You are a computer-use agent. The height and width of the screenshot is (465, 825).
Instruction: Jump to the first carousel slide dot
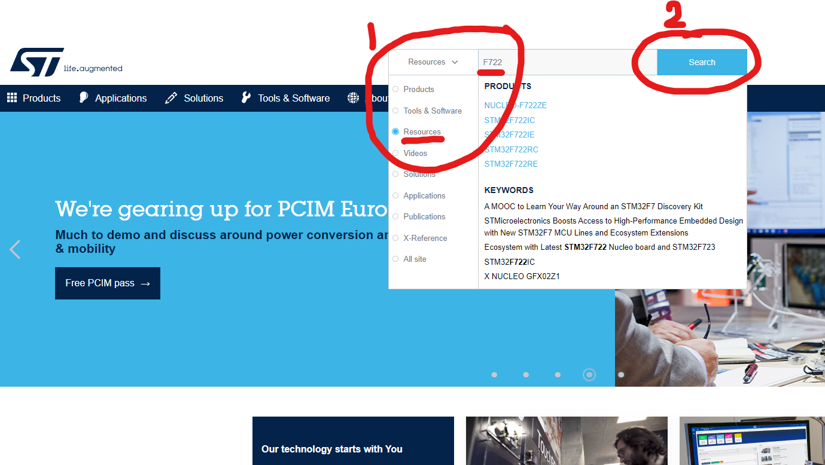494,375
